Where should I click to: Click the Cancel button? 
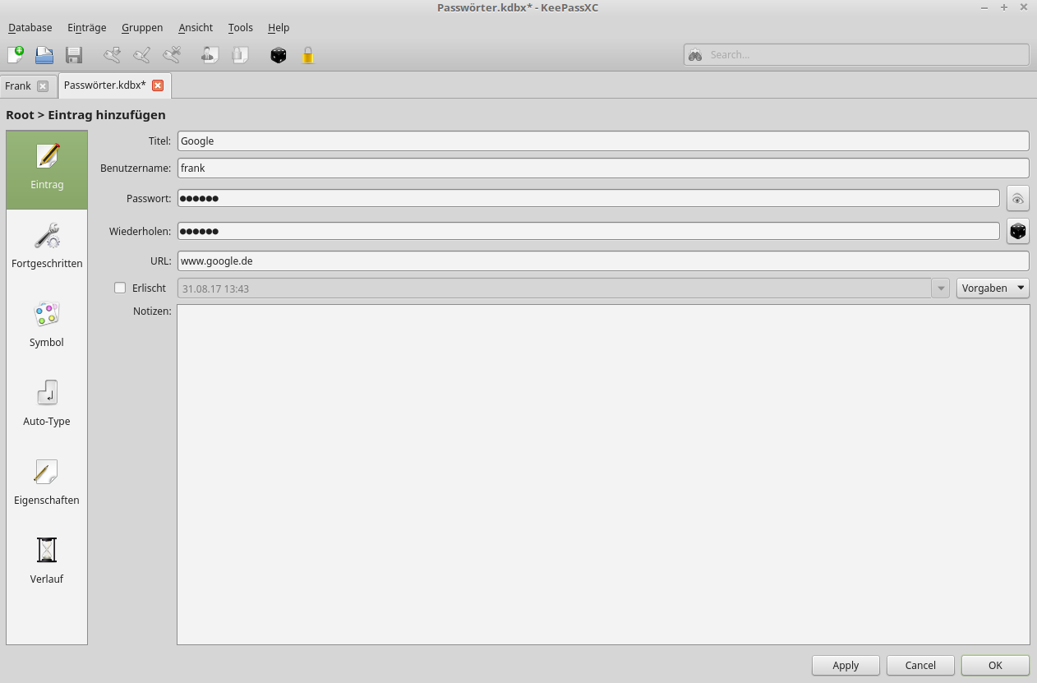click(x=920, y=665)
